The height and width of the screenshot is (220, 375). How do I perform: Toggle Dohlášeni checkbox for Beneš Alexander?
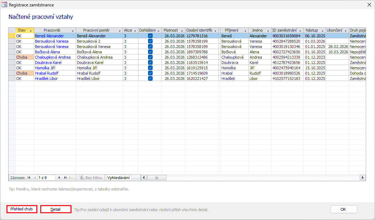[150, 36]
